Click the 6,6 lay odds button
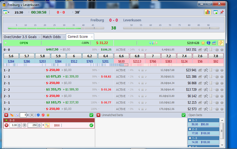The height and width of the screenshot is (149, 237). pos(121,56)
